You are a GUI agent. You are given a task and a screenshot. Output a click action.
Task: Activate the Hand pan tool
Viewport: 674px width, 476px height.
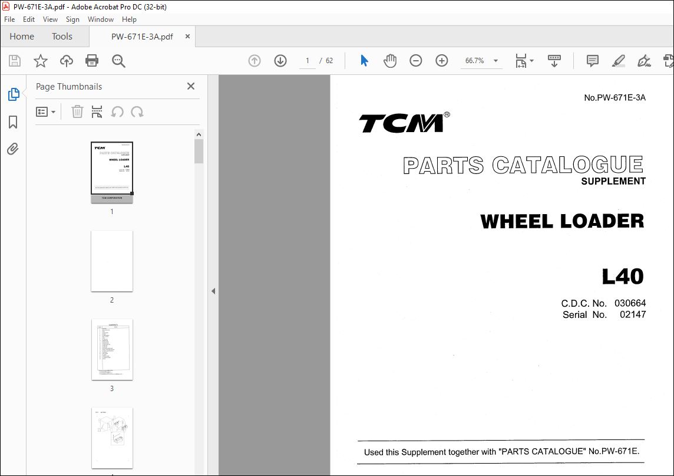(390, 61)
